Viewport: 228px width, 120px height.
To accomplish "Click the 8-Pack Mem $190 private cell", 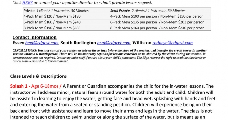I will pos(66,28).
